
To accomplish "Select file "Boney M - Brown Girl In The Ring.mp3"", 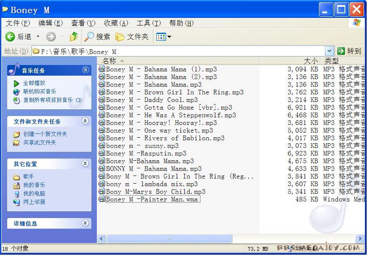I will (175, 92).
